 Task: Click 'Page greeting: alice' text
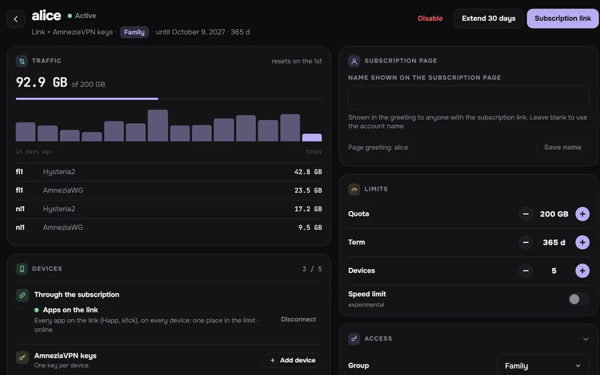pos(378,148)
